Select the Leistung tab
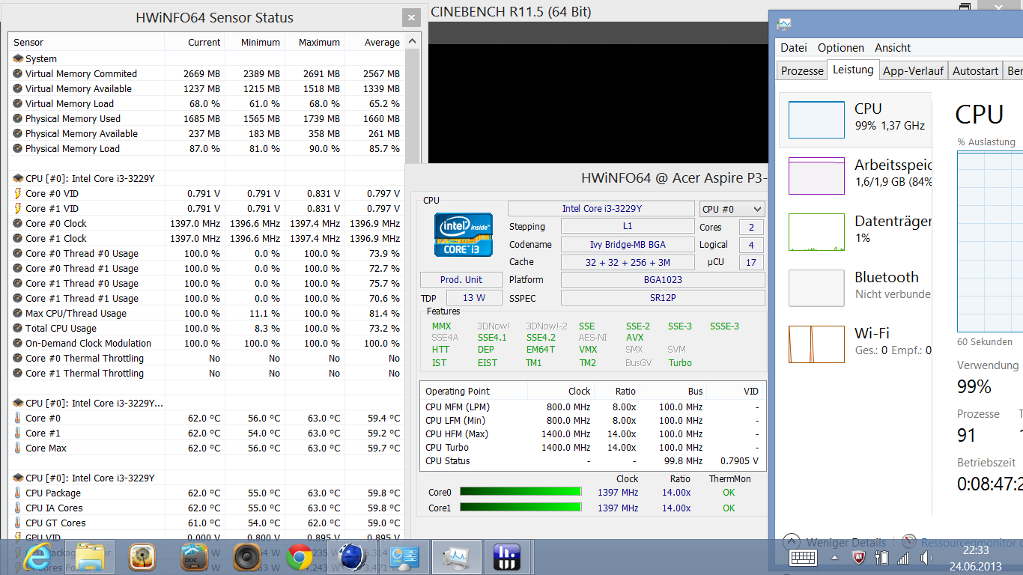Image resolution: width=1023 pixels, height=575 pixels. (853, 70)
